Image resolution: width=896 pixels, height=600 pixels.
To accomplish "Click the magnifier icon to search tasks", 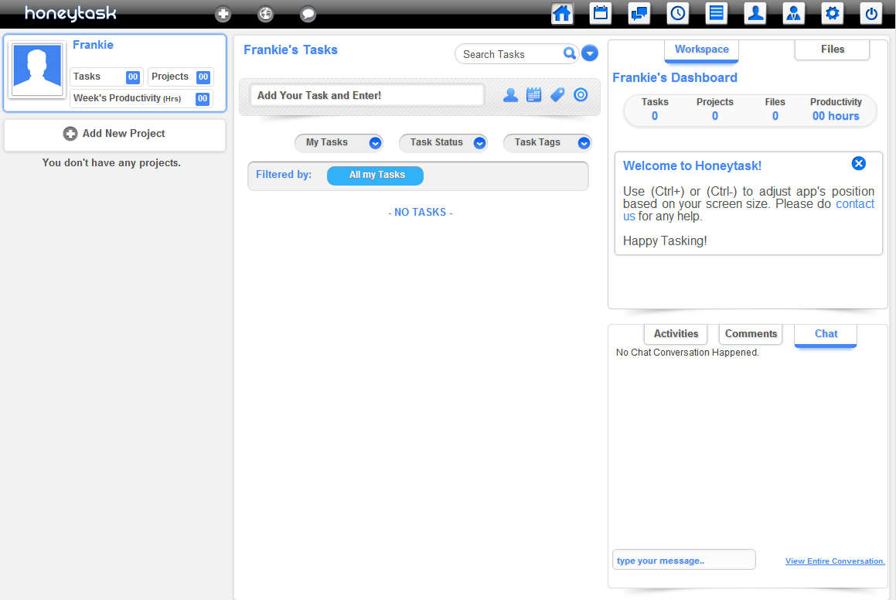I will pyautogui.click(x=569, y=53).
